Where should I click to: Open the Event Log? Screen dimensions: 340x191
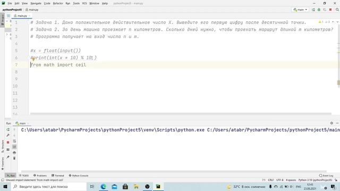pyautogui.click(x=326, y=176)
